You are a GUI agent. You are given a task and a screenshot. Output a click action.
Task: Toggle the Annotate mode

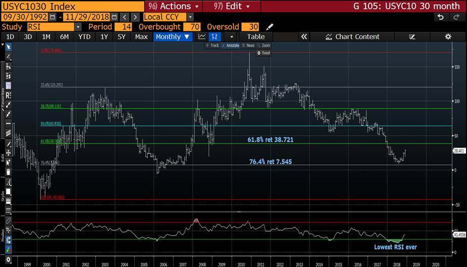click(x=231, y=45)
